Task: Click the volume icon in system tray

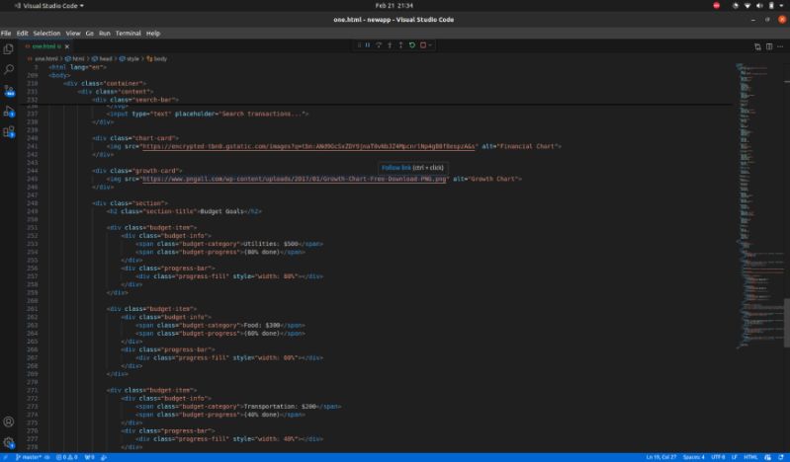Action: (x=759, y=6)
